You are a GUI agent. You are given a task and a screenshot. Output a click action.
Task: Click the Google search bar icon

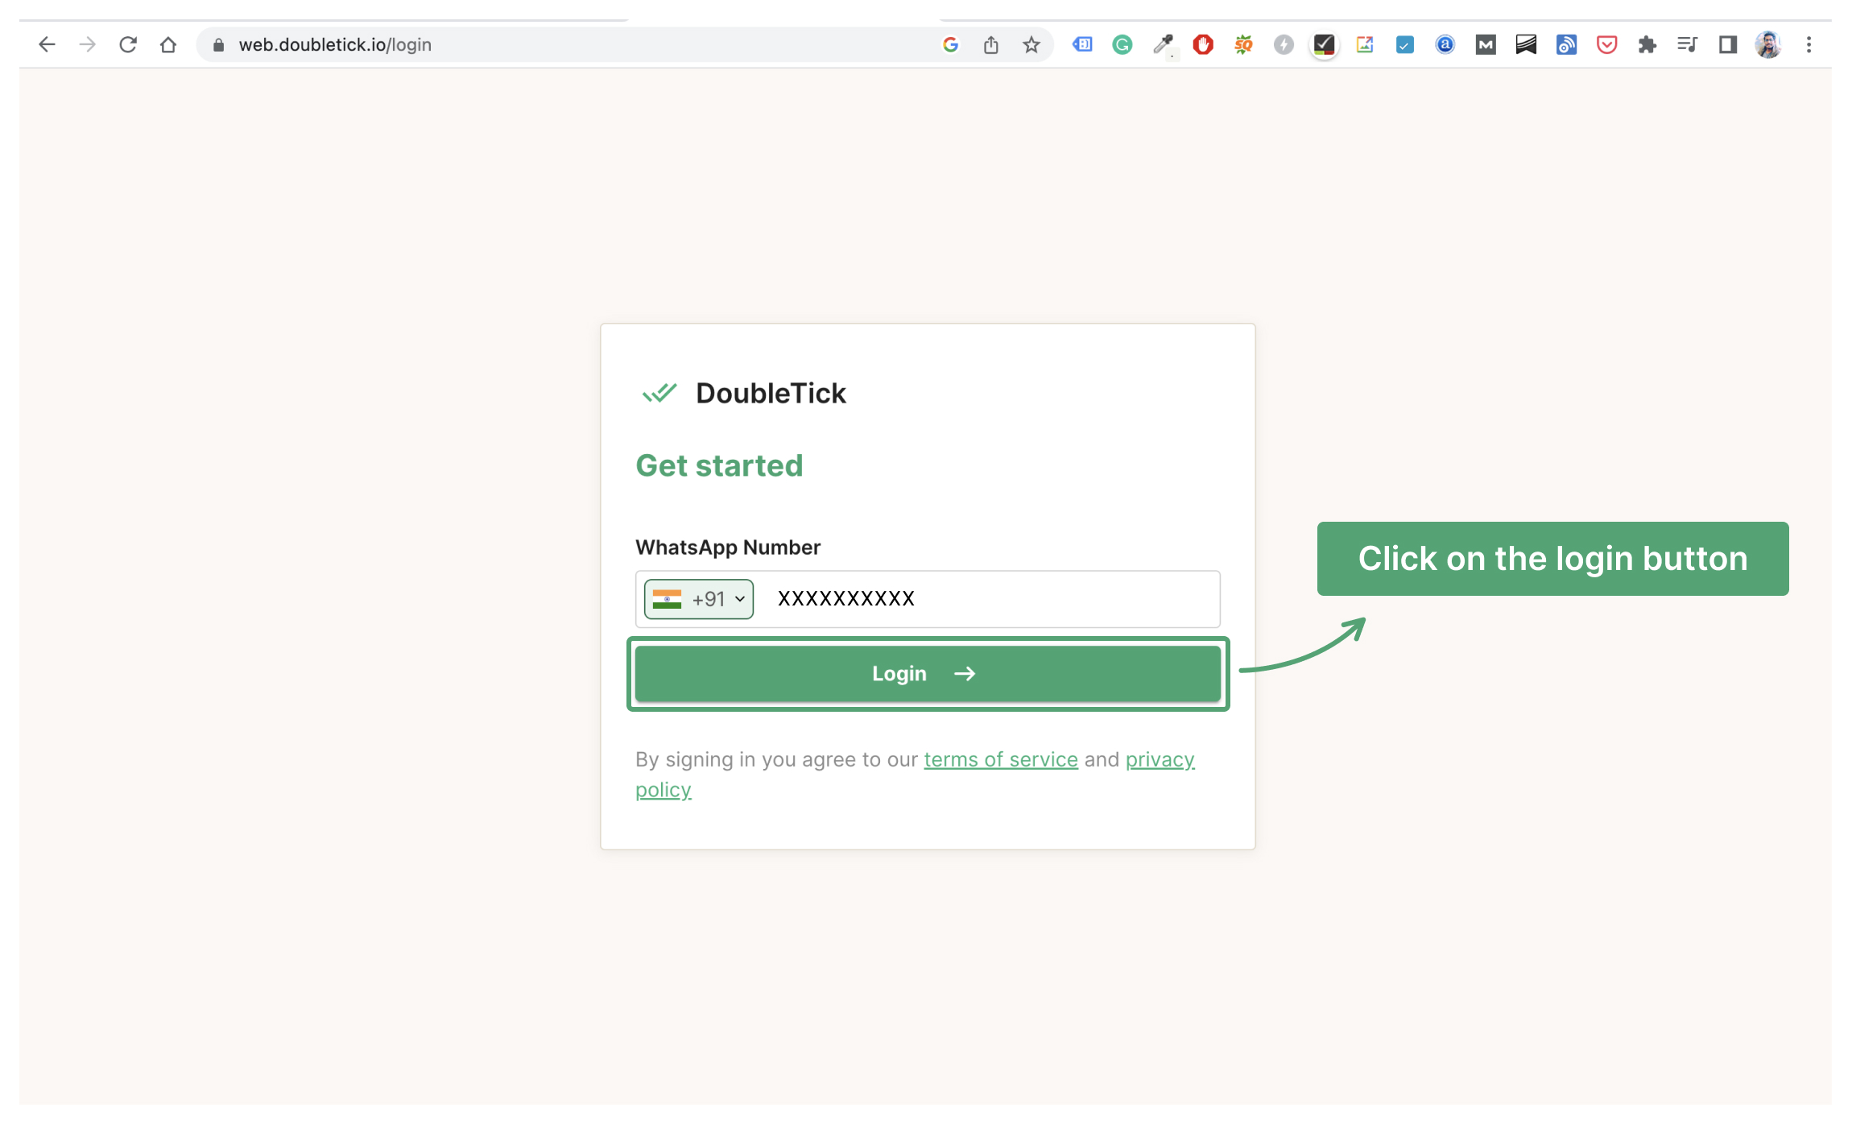[x=951, y=45]
